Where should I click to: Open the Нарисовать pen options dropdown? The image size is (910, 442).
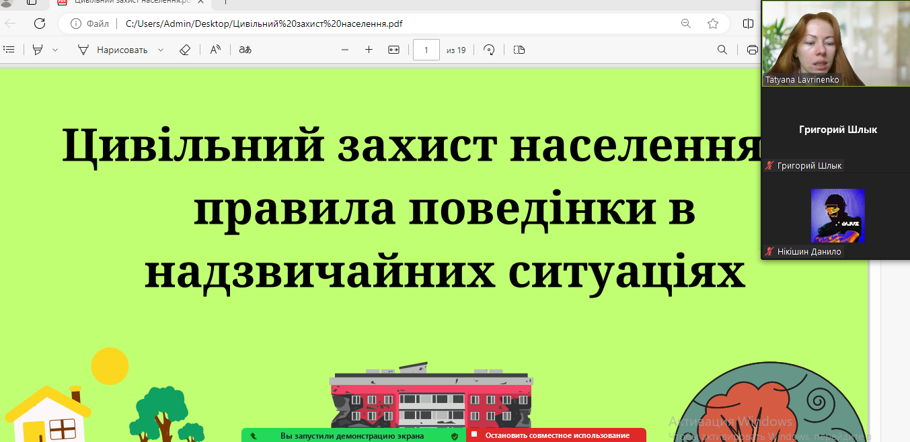(x=161, y=50)
